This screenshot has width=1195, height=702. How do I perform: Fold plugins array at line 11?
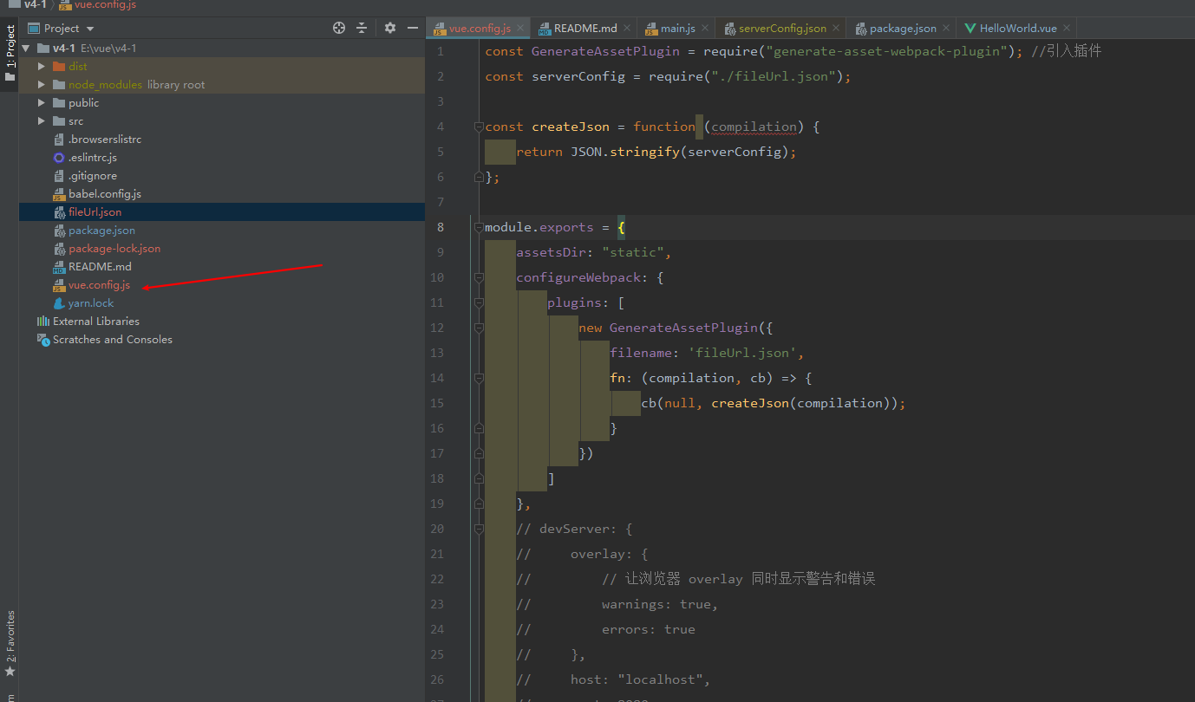pyautogui.click(x=478, y=302)
